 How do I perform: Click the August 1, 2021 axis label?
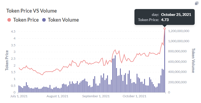pos(57,96)
